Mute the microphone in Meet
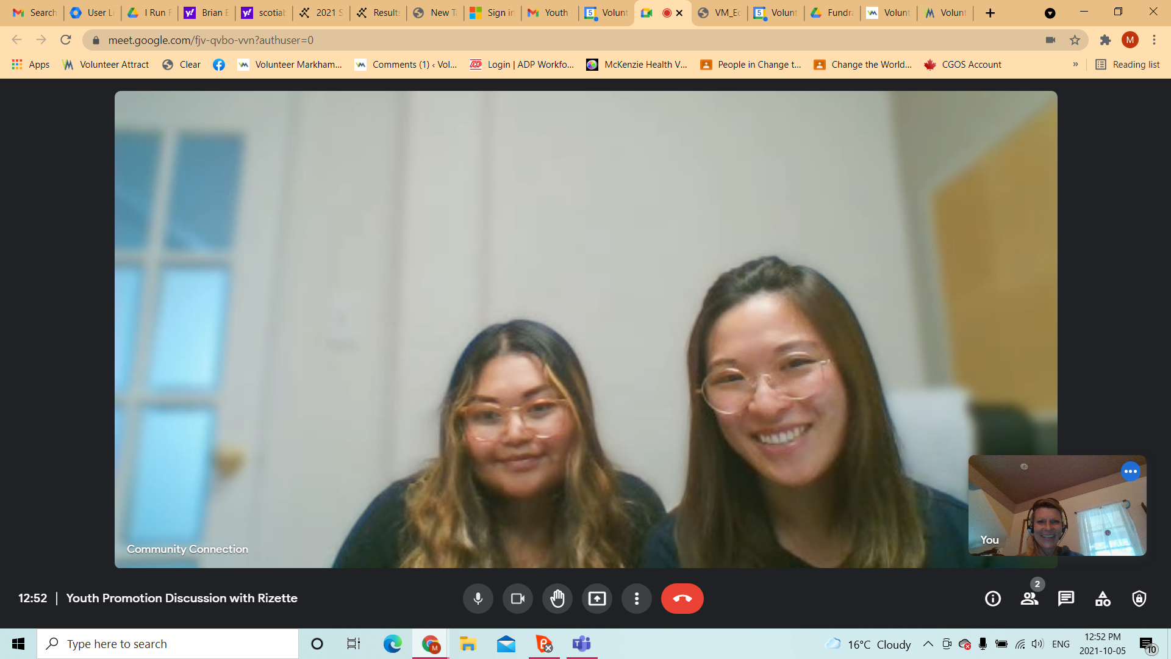The width and height of the screenshot is (1171, 659). pyautogui.click(x=478, y=599)
